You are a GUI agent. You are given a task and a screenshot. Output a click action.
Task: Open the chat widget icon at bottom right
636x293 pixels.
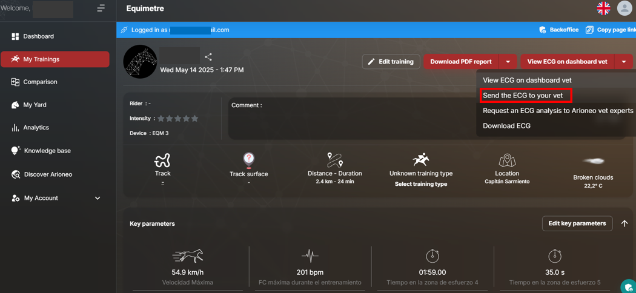[x=628, y=286]
